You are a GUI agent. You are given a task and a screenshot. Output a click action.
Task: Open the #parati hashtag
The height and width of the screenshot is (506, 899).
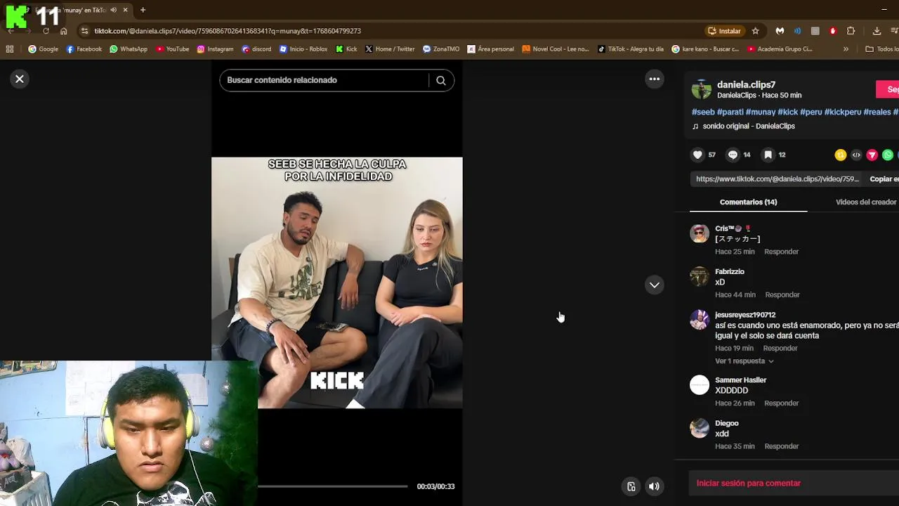click(x=730, y=112)
